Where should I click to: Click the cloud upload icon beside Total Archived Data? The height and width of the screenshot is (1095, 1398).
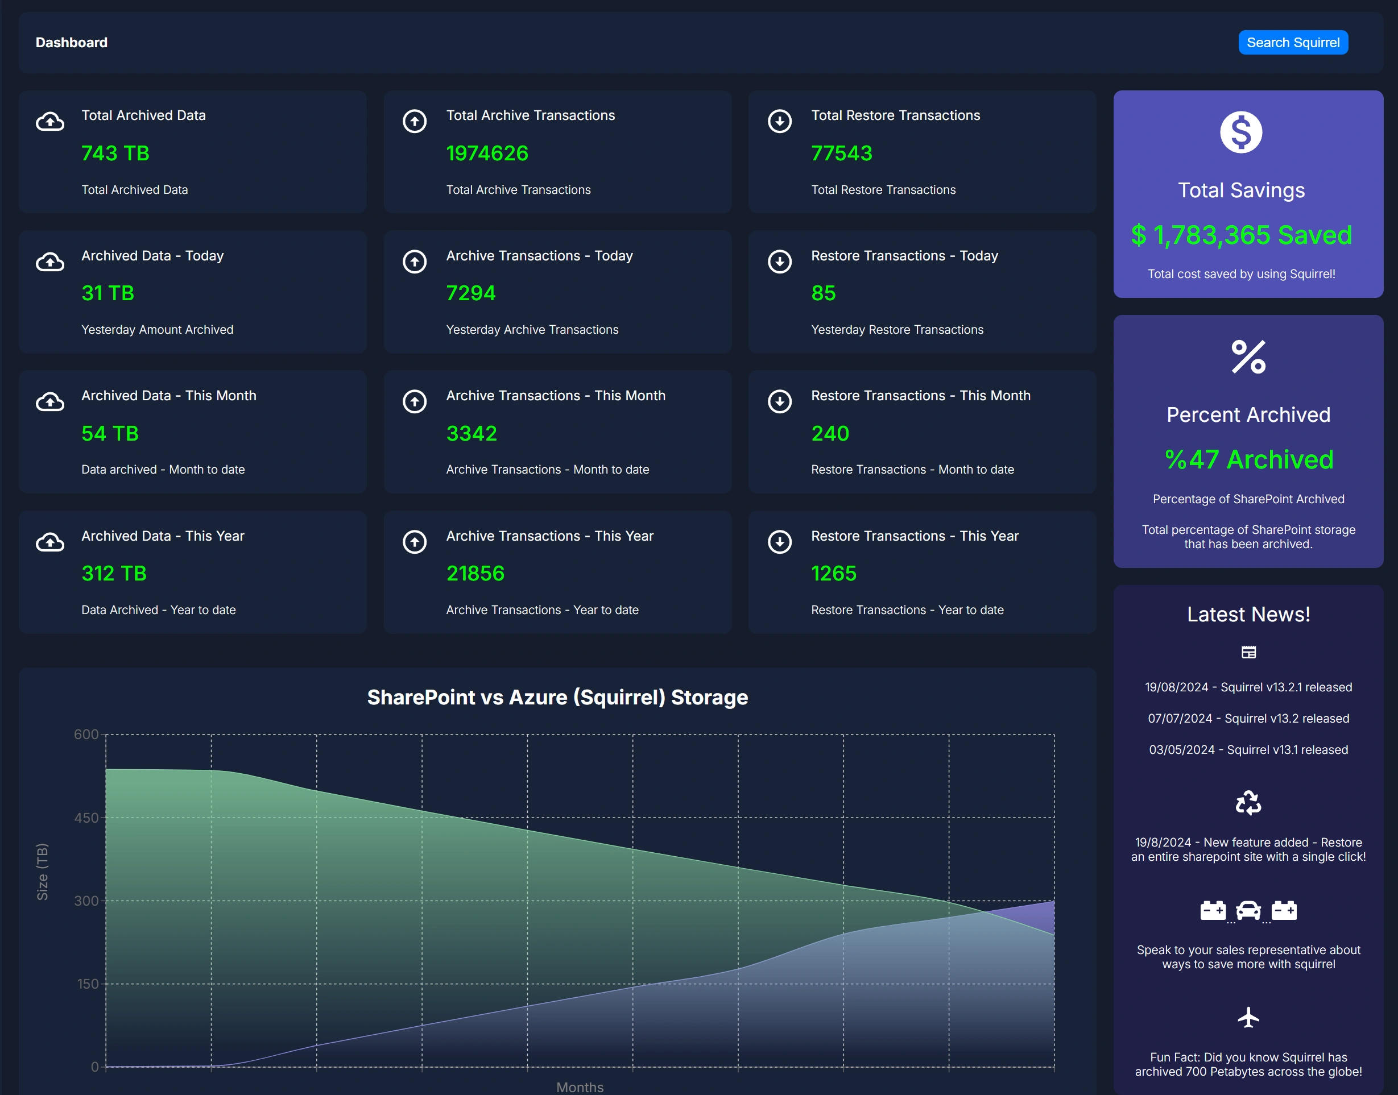coord(50,121)
